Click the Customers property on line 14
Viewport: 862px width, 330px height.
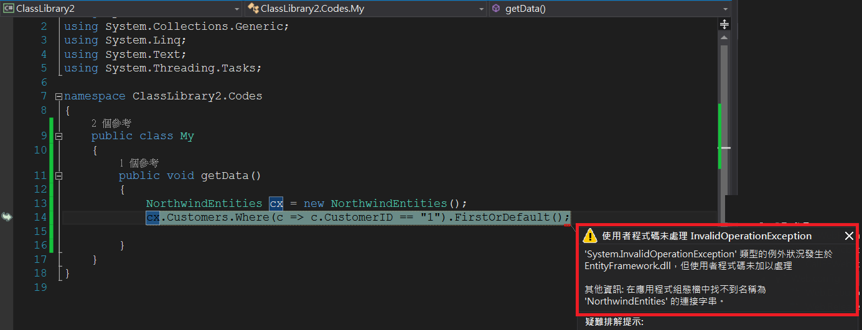coord(197,217)
